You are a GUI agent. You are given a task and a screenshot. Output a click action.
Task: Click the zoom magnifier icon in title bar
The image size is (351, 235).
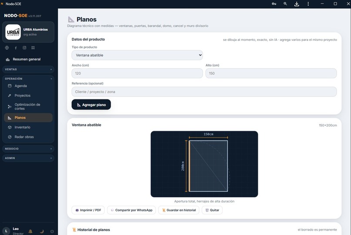(285, 4)
